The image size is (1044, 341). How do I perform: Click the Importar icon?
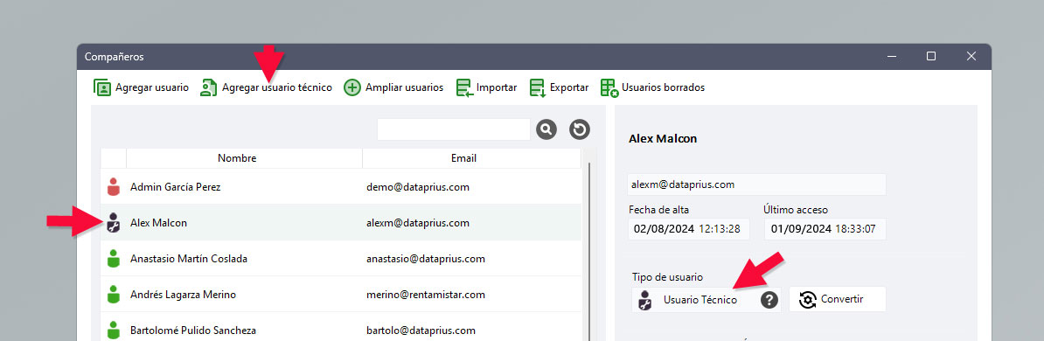click(x=465, y=87)
